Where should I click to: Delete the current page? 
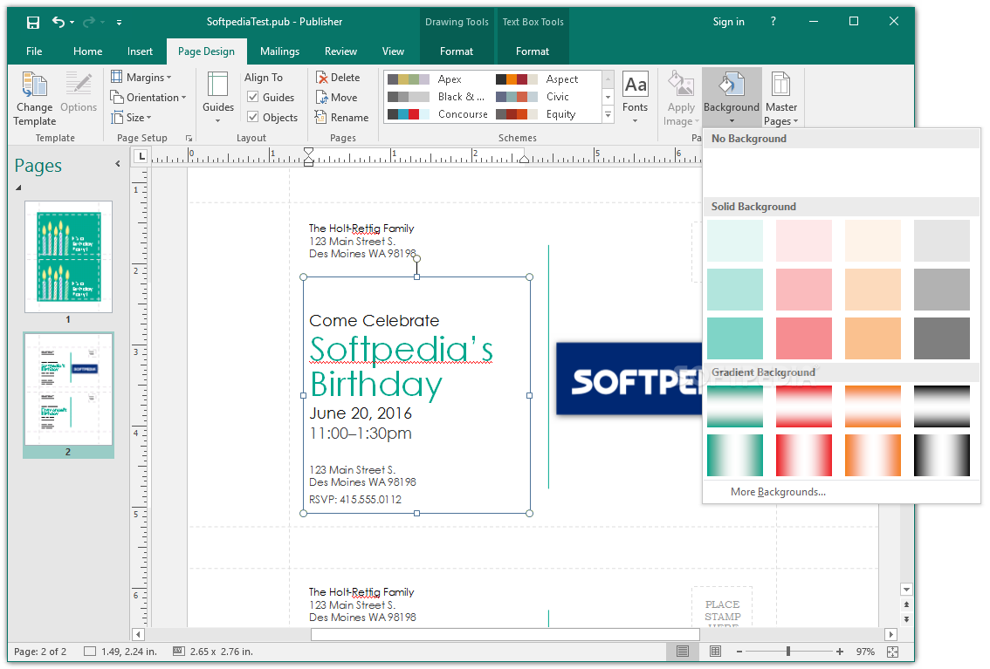(x=338, y=78)
